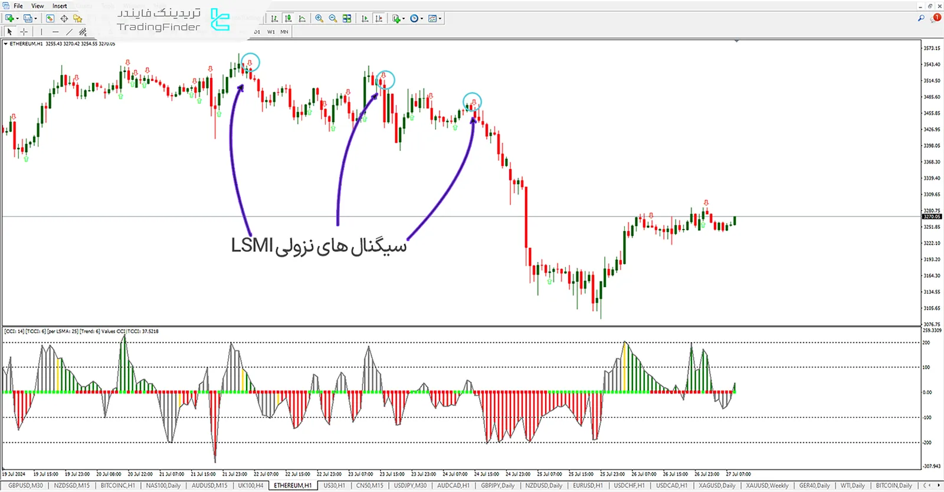Select the Crosshair cursor tool
944x492 pixels.
24,32
